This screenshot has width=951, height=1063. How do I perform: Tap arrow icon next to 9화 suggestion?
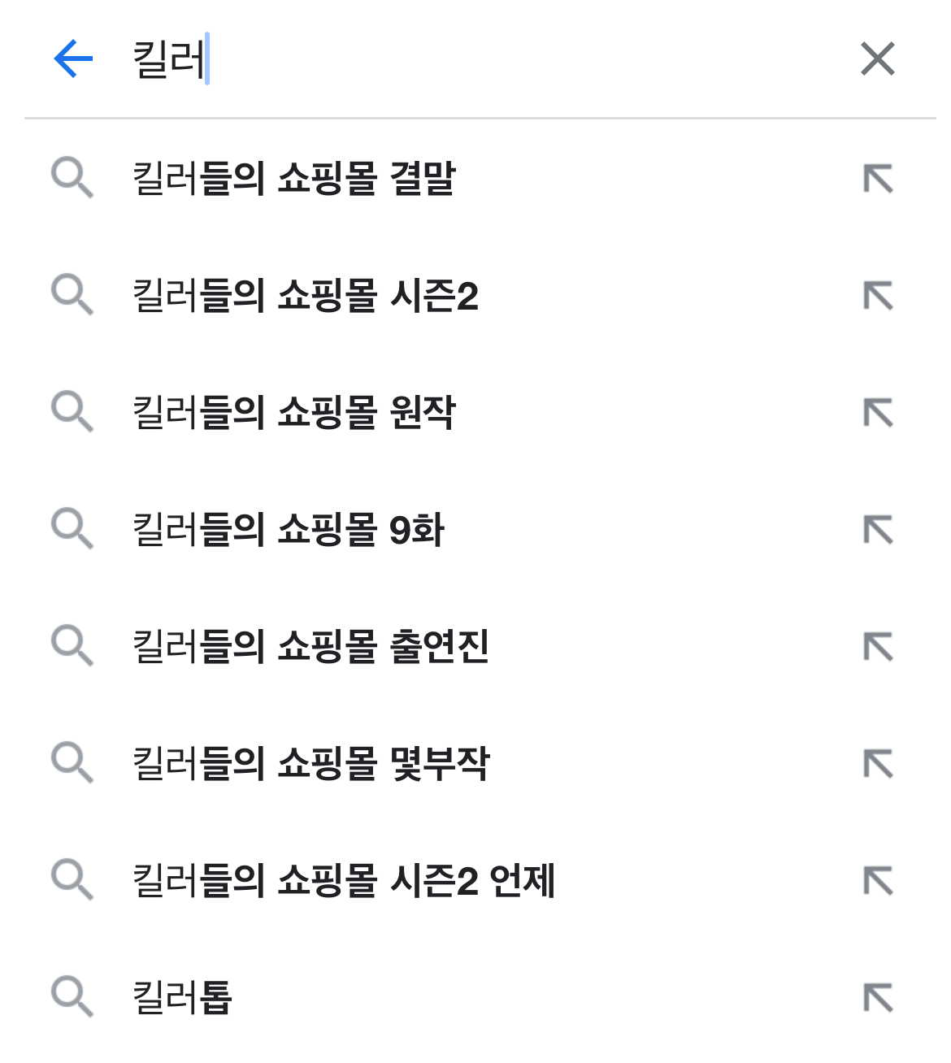[x=878, y=529]
